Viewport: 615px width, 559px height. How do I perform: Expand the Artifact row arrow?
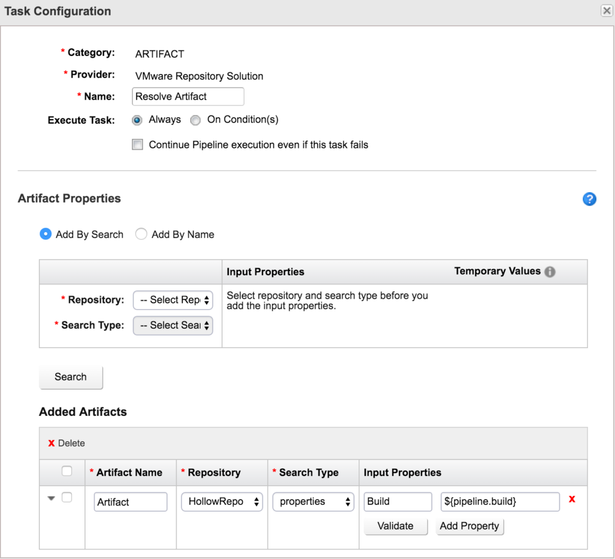coord(51,498)
